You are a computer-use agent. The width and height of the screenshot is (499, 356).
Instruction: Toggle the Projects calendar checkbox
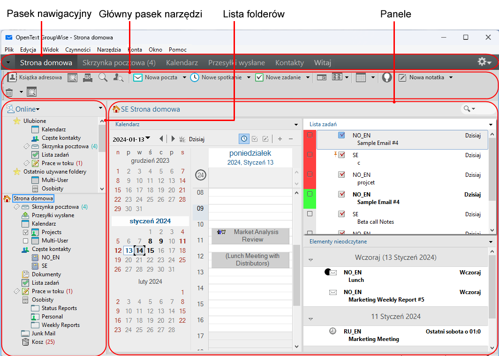26,232
